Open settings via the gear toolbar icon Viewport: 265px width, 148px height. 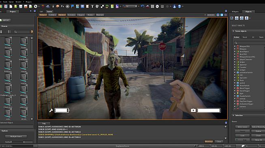pyautogui.click(x=157, y=6)
